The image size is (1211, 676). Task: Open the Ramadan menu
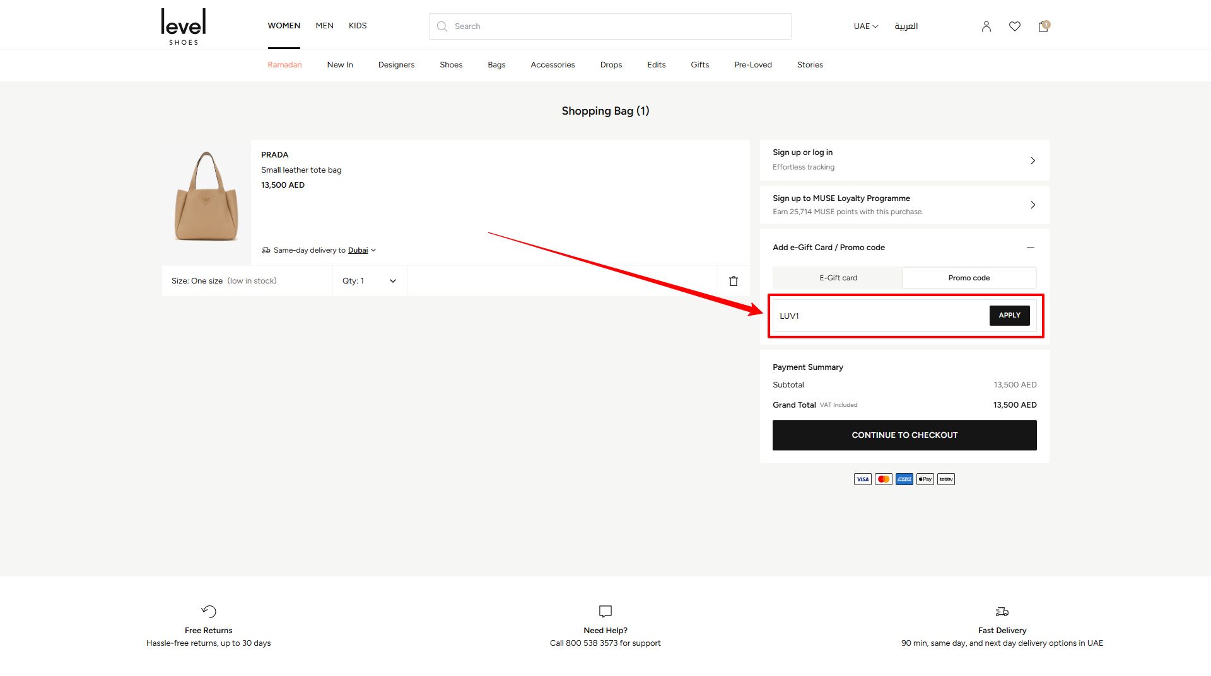coord(284,65)
